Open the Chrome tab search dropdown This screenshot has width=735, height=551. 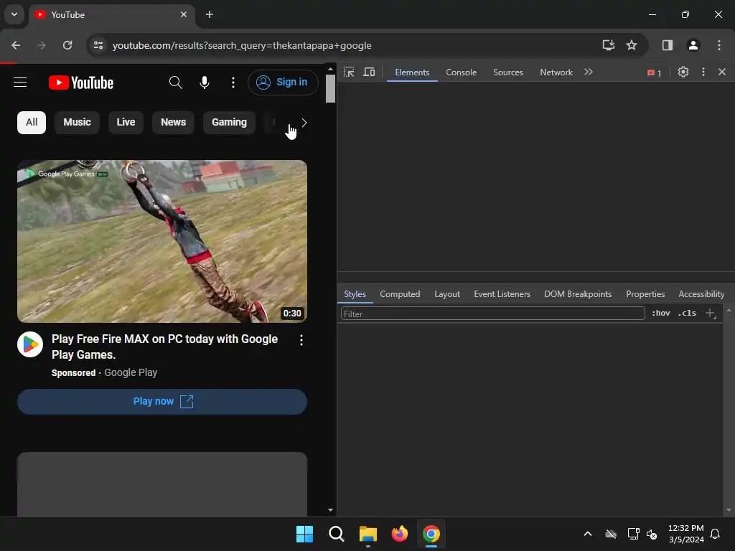(14, 14)
